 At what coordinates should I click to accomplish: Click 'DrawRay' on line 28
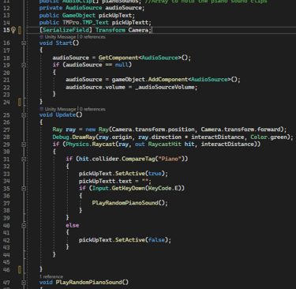click(x=84, y=137)
